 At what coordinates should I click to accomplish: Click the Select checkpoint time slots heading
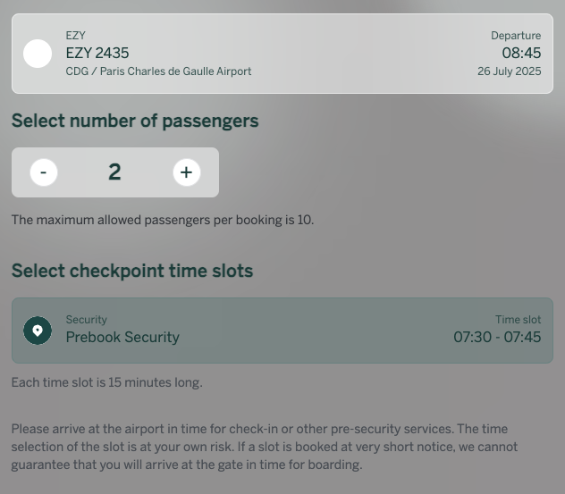point(132,272)
